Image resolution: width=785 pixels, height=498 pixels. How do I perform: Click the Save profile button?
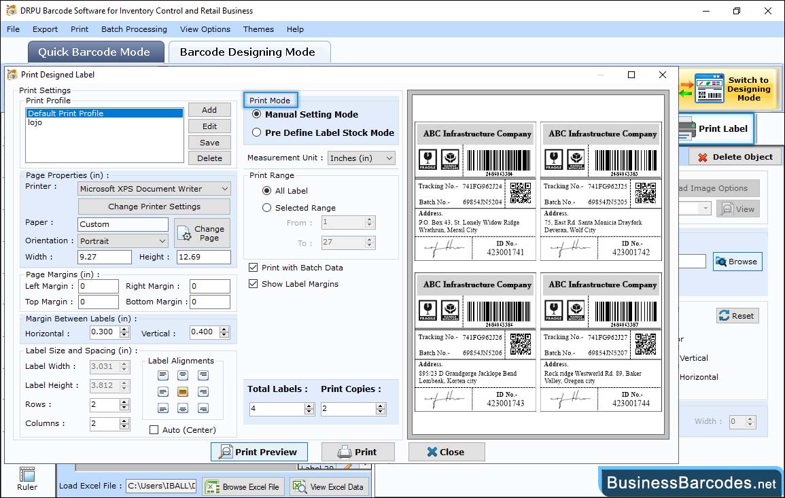pyautogui.click(x=209, y=143)
